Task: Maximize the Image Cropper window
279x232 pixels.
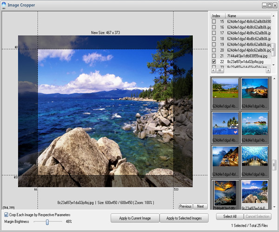Action: (x=270, y=6)
